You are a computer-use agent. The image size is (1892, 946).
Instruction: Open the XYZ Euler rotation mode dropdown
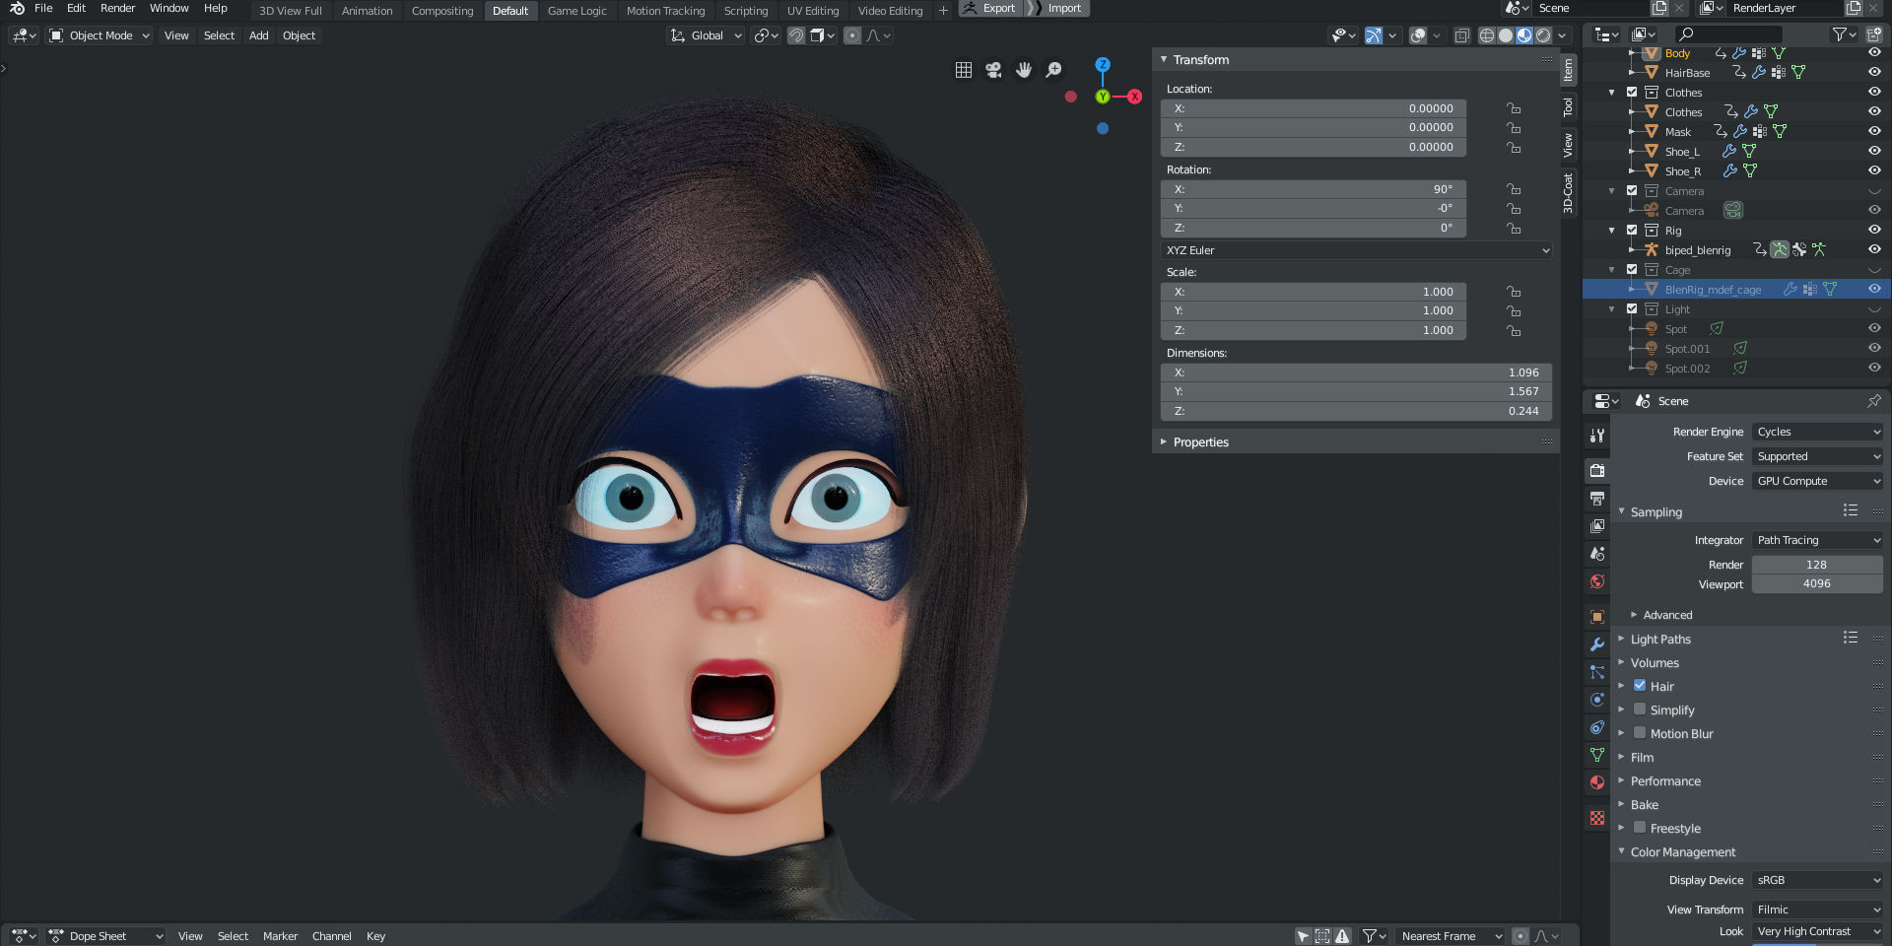click(x=1357, y=250)
